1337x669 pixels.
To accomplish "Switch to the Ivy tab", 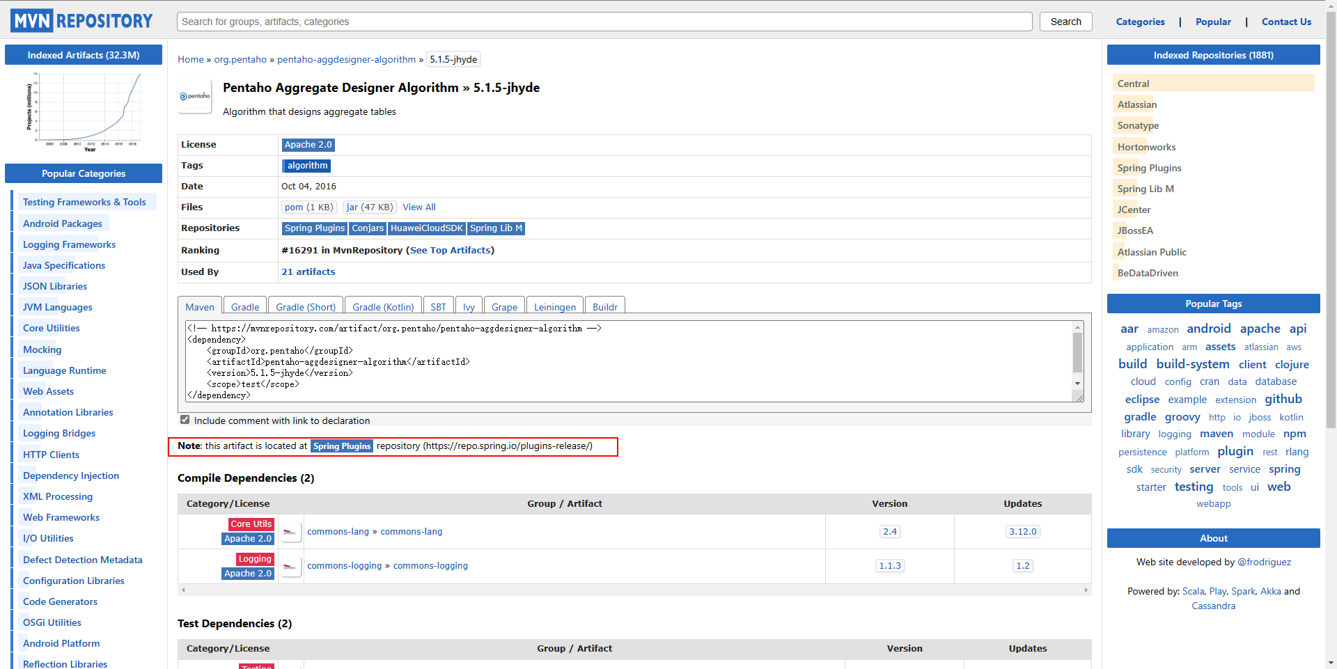I will 469,306.
